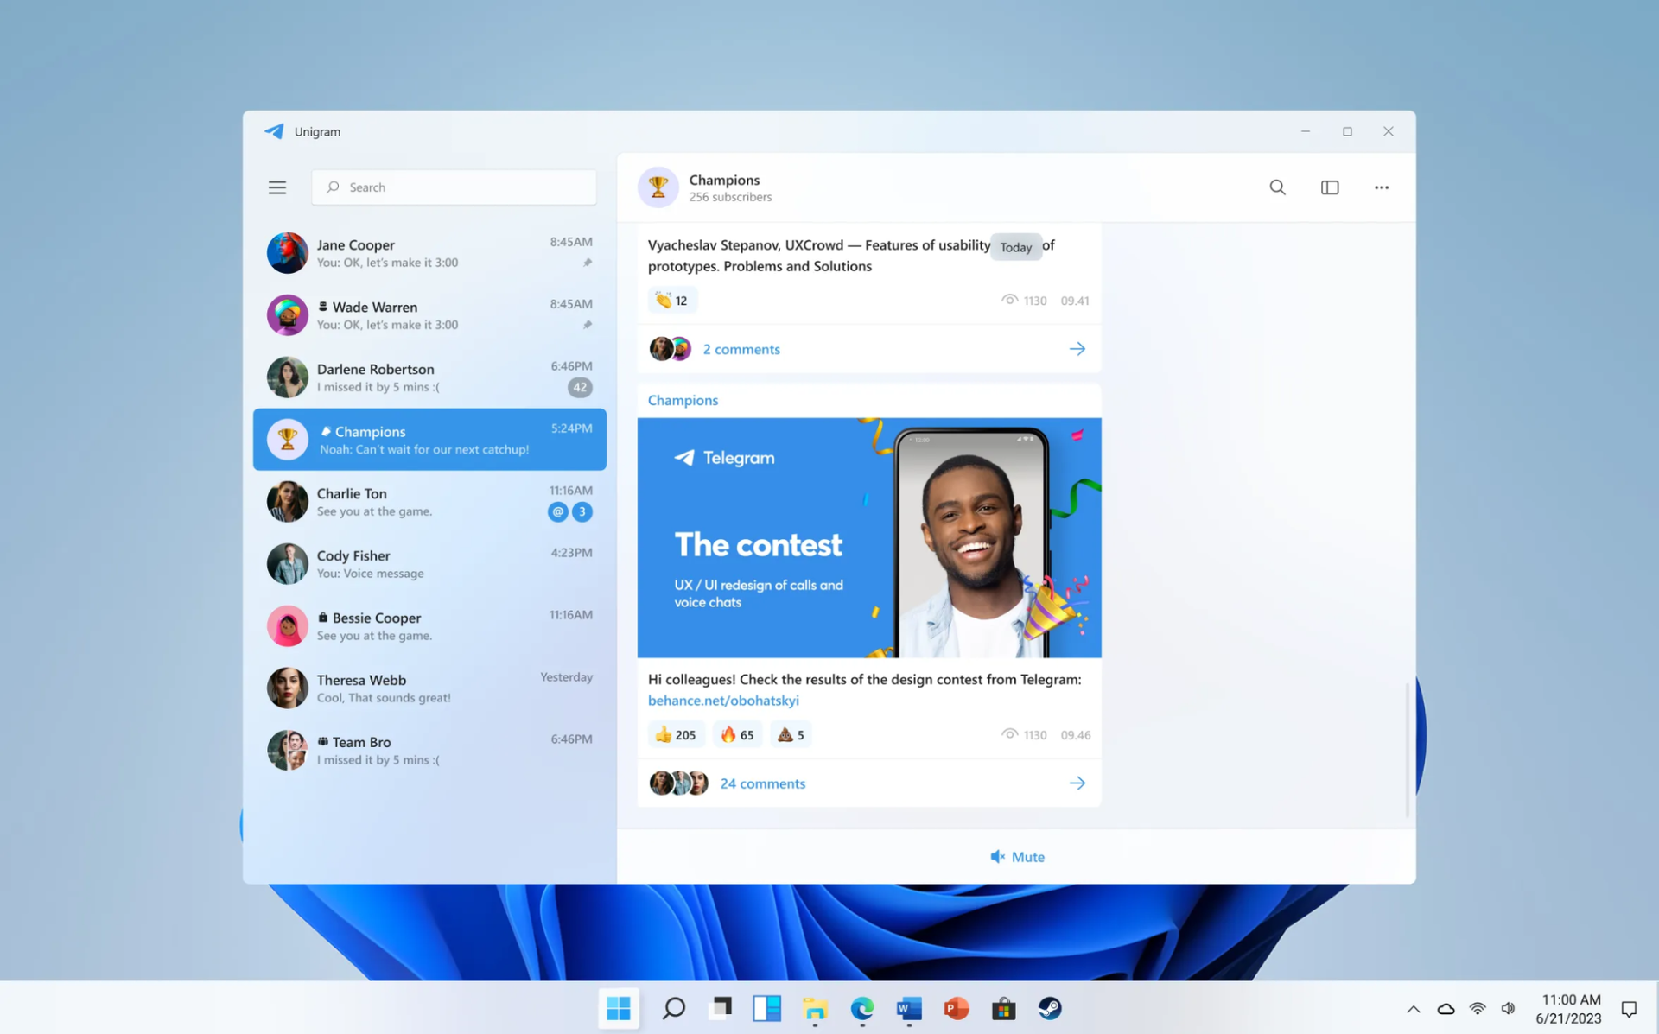The width and height of the screenshot is (1659, 1034).
Task: Toggle the fire 65 reaction
Action: coord(737,735)
